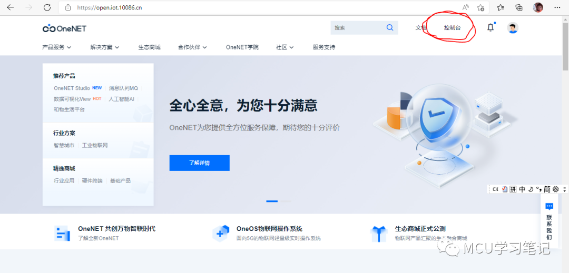Click the IME moon half-width icon
569x273 pixels.
click(531, 189)
